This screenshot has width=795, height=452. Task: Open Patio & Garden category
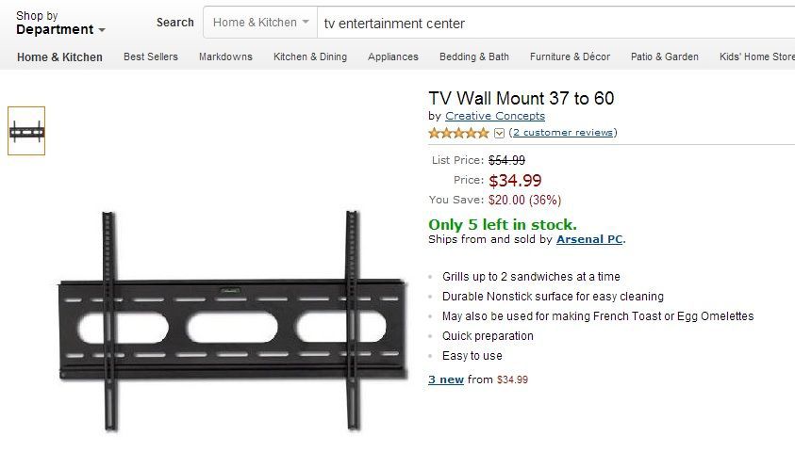click(x=665, y=56)
